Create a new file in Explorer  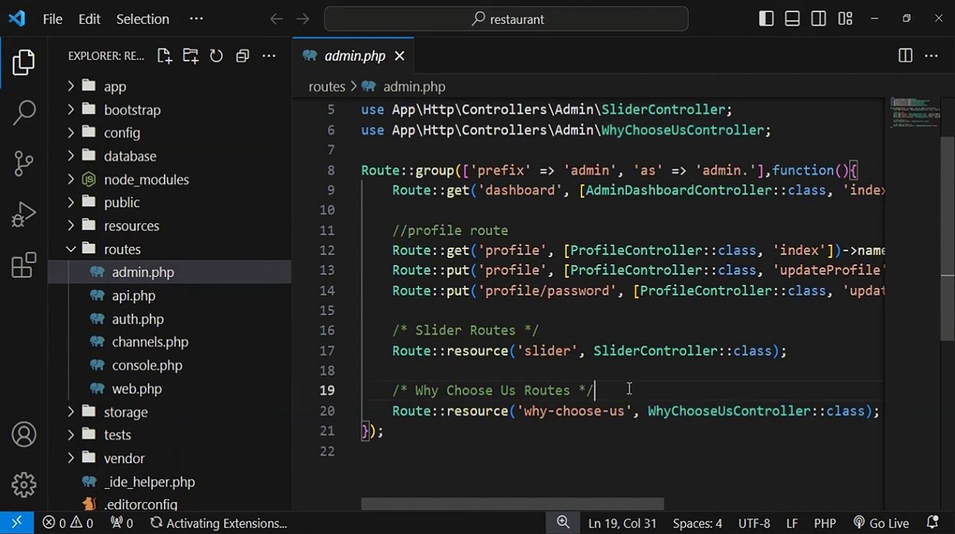coord(164,56)
